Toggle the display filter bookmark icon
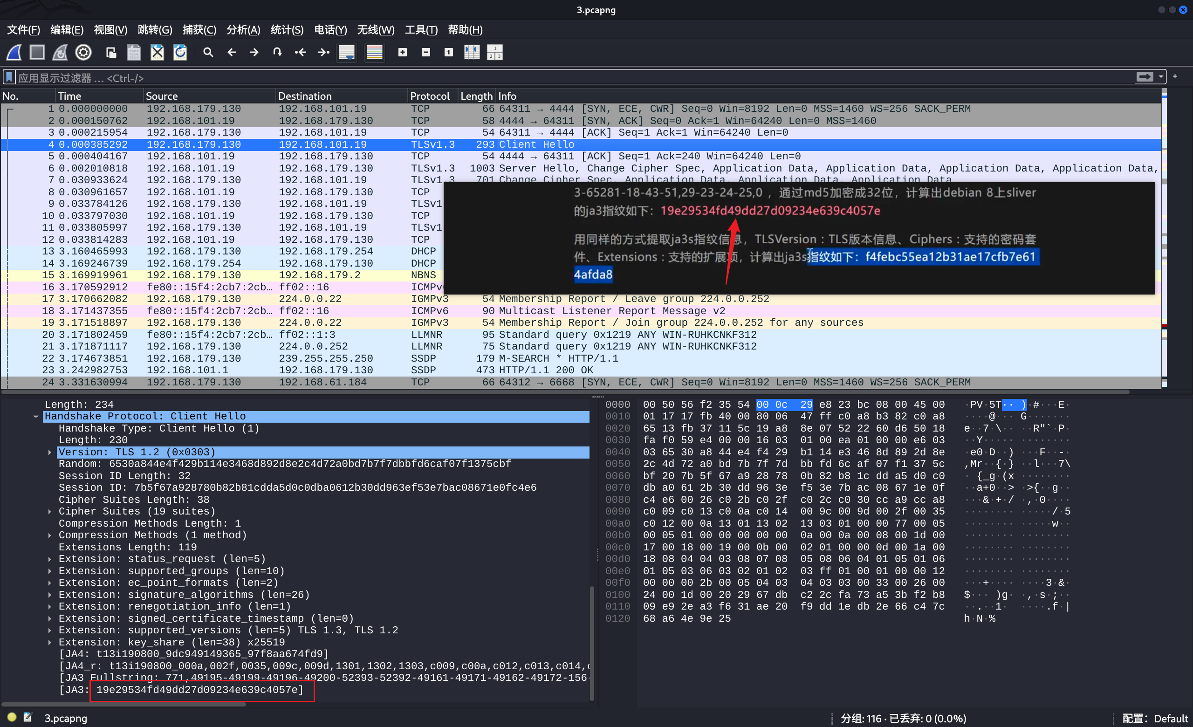The height and width of the screenshot is (727, 1193). (x=9, y=77)
